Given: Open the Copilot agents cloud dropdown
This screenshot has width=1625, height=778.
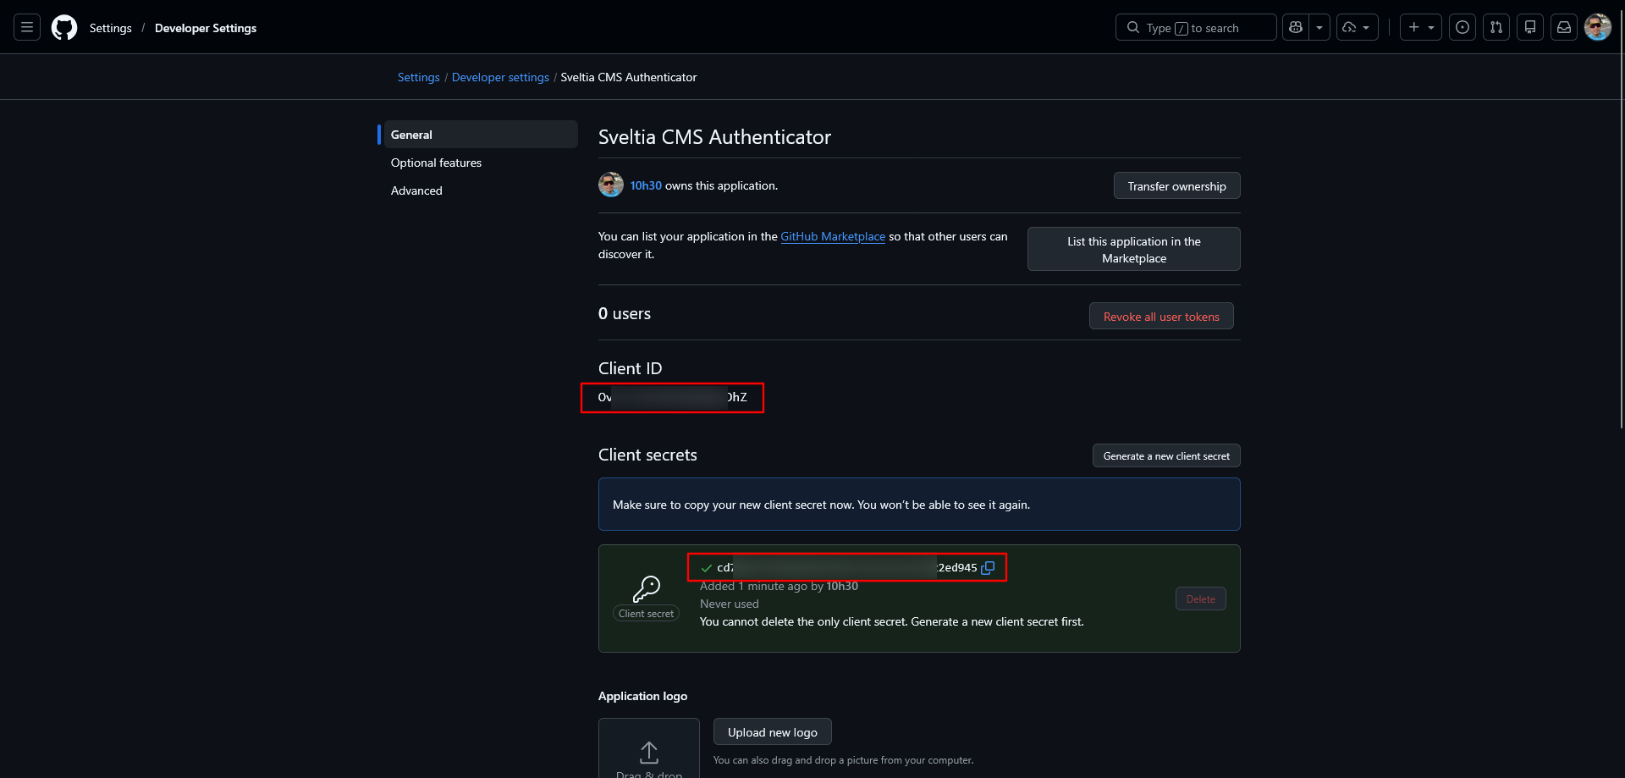Looking at the screenshot, I should pos(1357,28).
